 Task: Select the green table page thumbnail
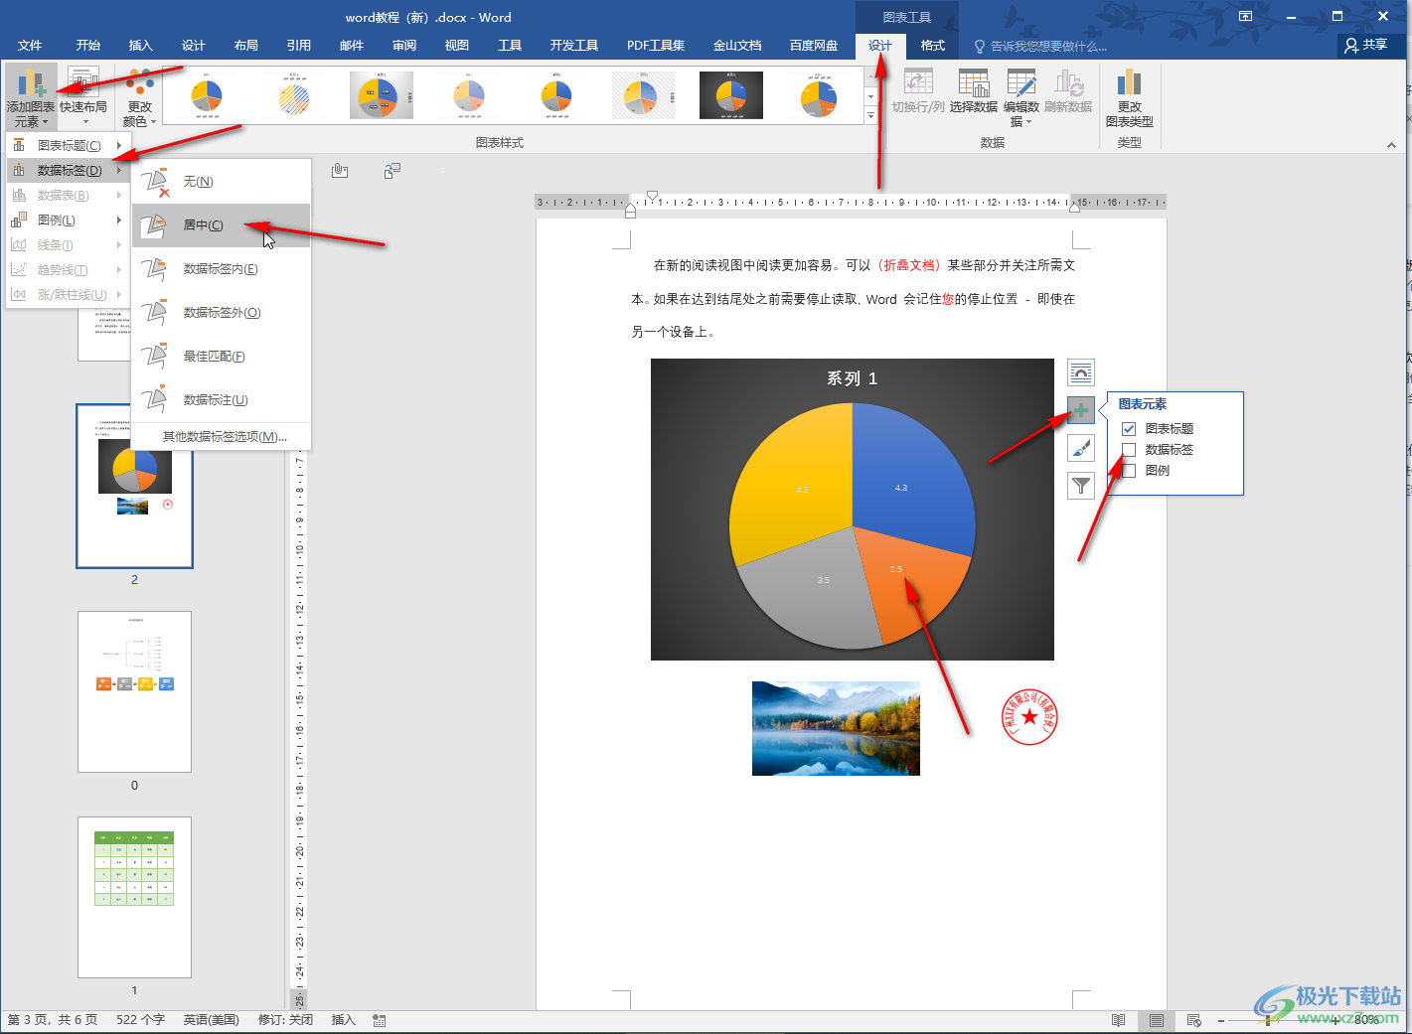pyautogui.click(x=135, y=897)
